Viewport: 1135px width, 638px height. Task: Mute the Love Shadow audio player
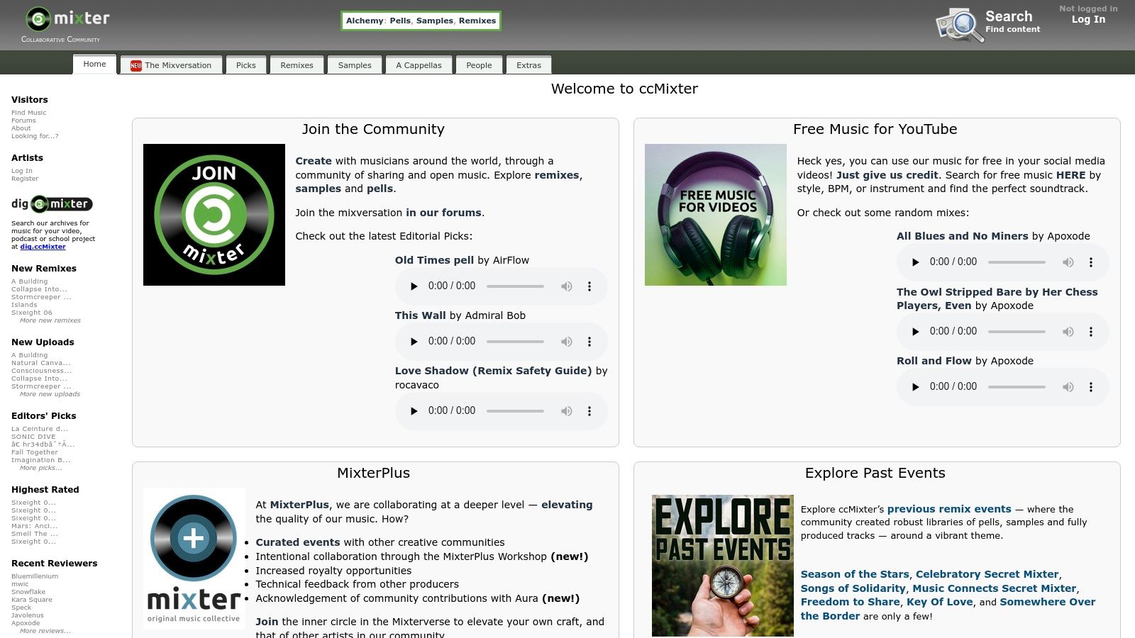566,411
